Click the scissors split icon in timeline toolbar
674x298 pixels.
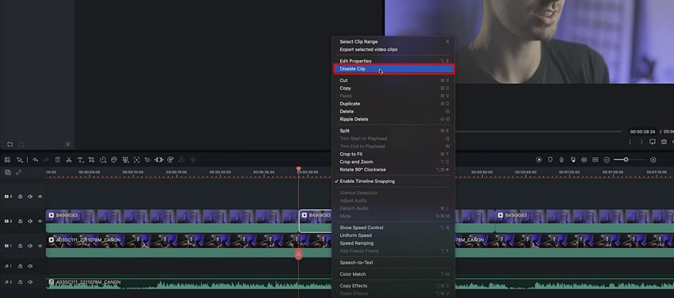coord(69,160)
